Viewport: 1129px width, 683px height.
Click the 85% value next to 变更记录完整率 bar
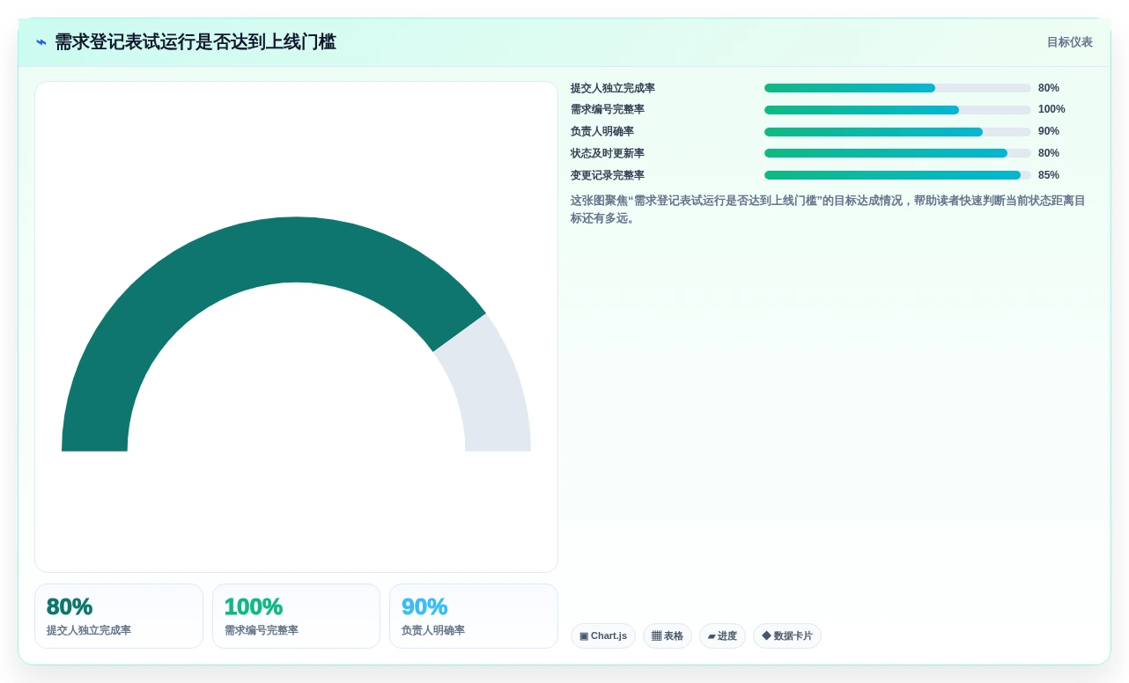coord(1049,175)
